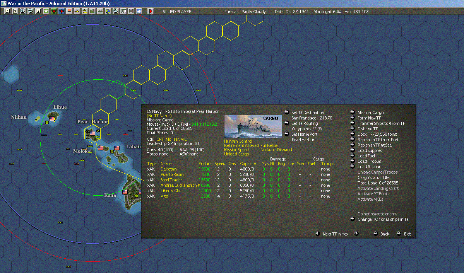Click the arrow next to Form New TF
The width and height of the screenshot is (464, 273).
click(353, 118)
